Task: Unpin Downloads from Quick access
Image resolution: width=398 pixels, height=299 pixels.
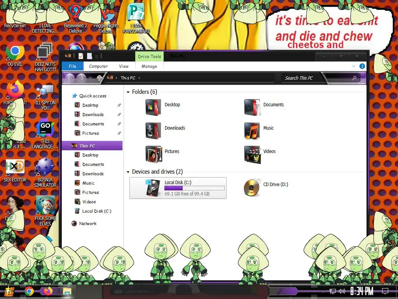Action: 119,115
